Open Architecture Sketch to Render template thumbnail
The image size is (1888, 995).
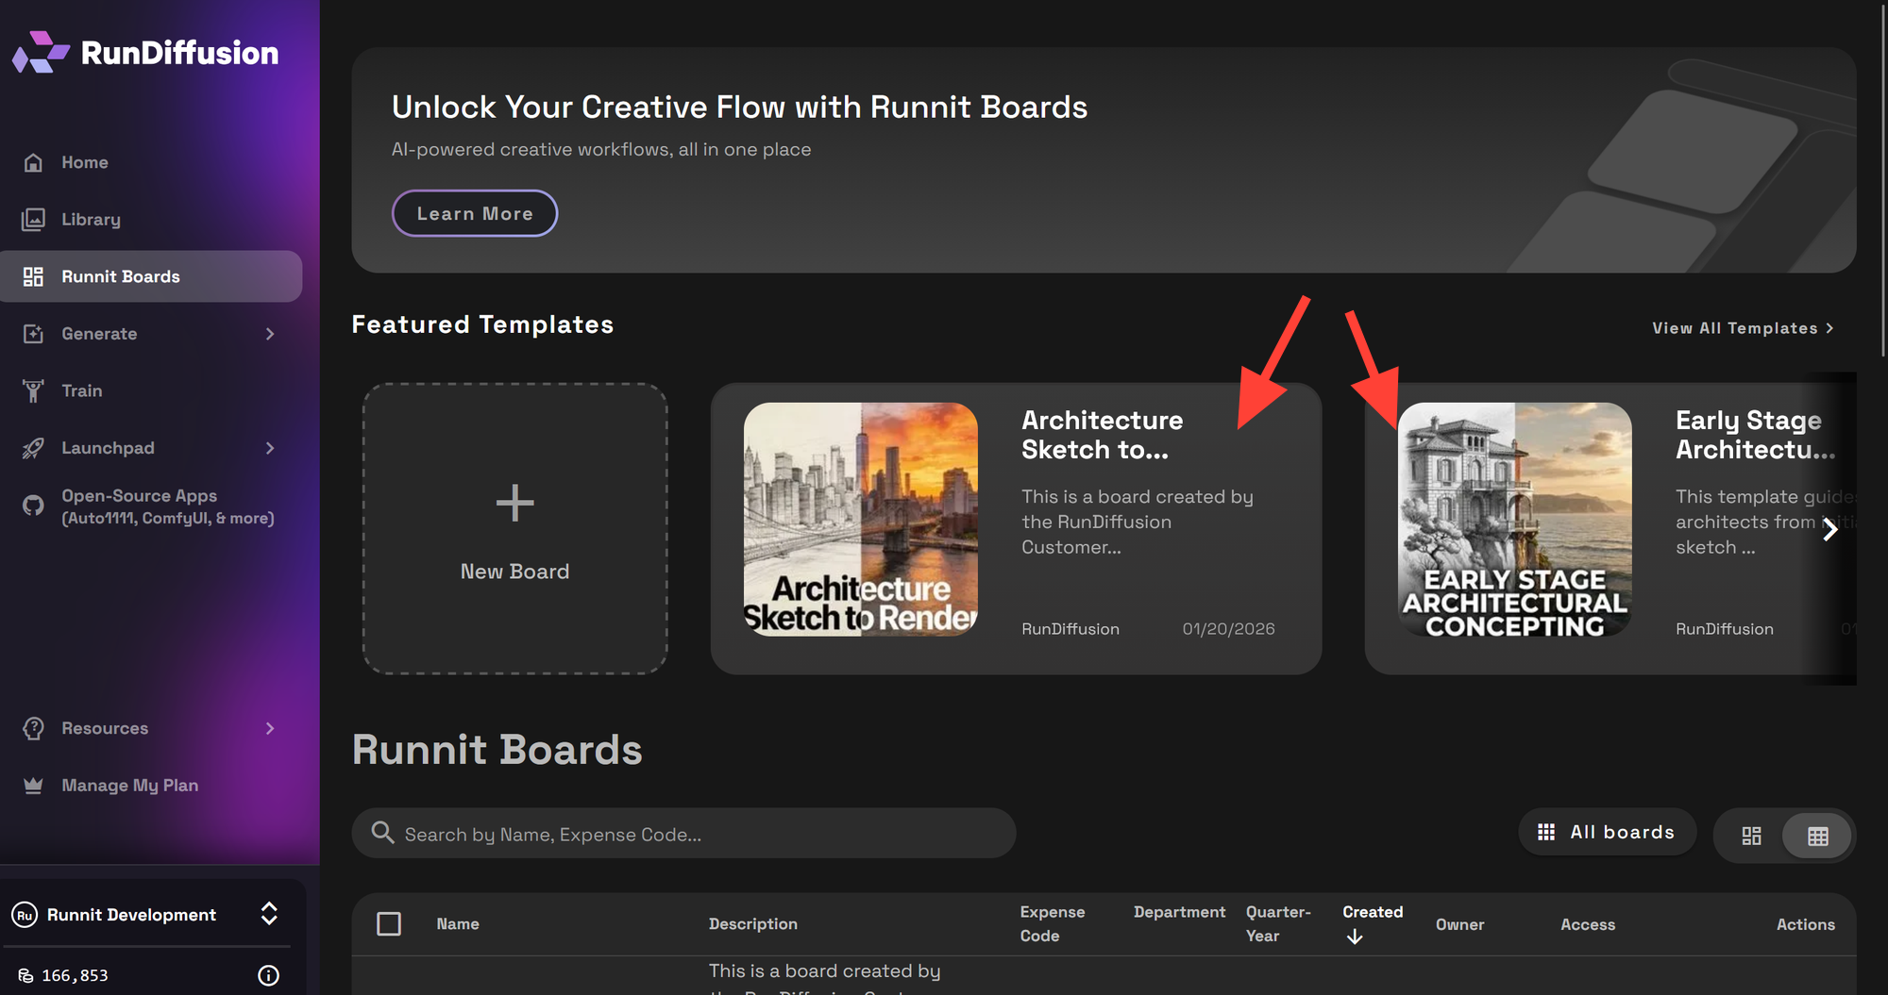[x=860, y=520]
